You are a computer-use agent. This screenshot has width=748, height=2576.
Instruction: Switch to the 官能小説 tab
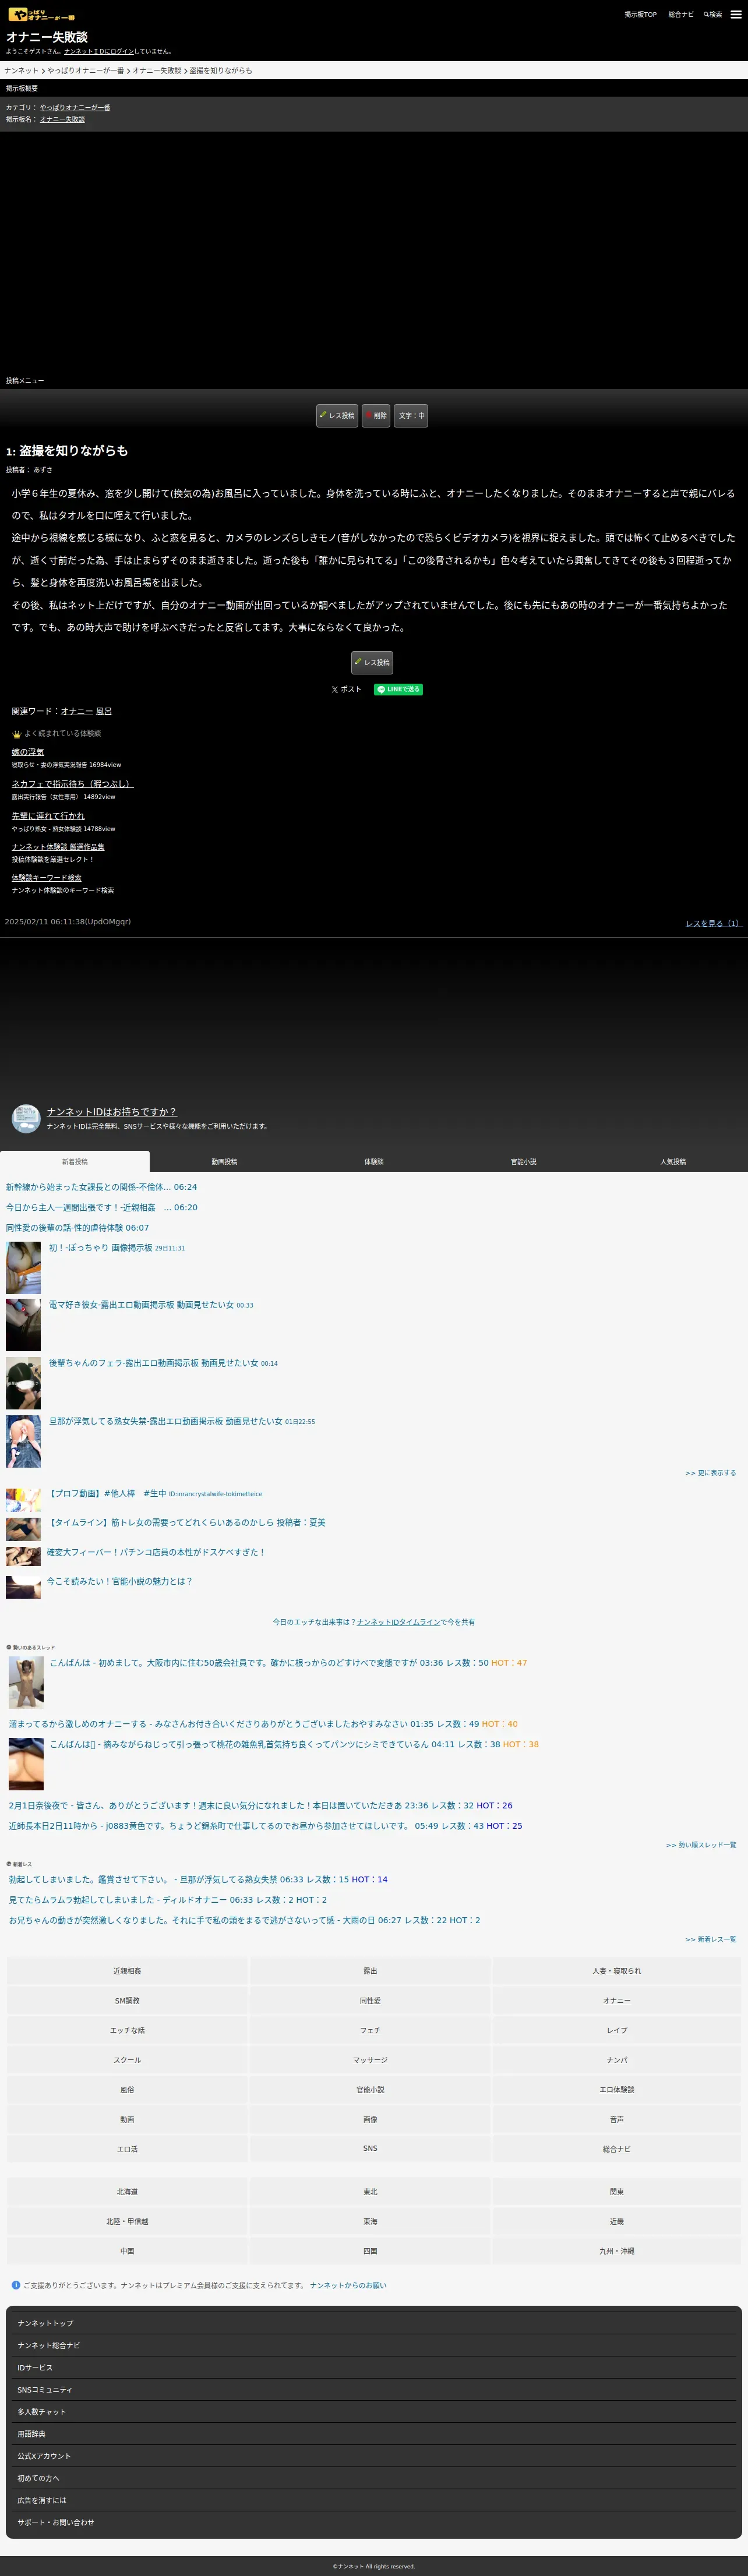tap(523, 1161)
